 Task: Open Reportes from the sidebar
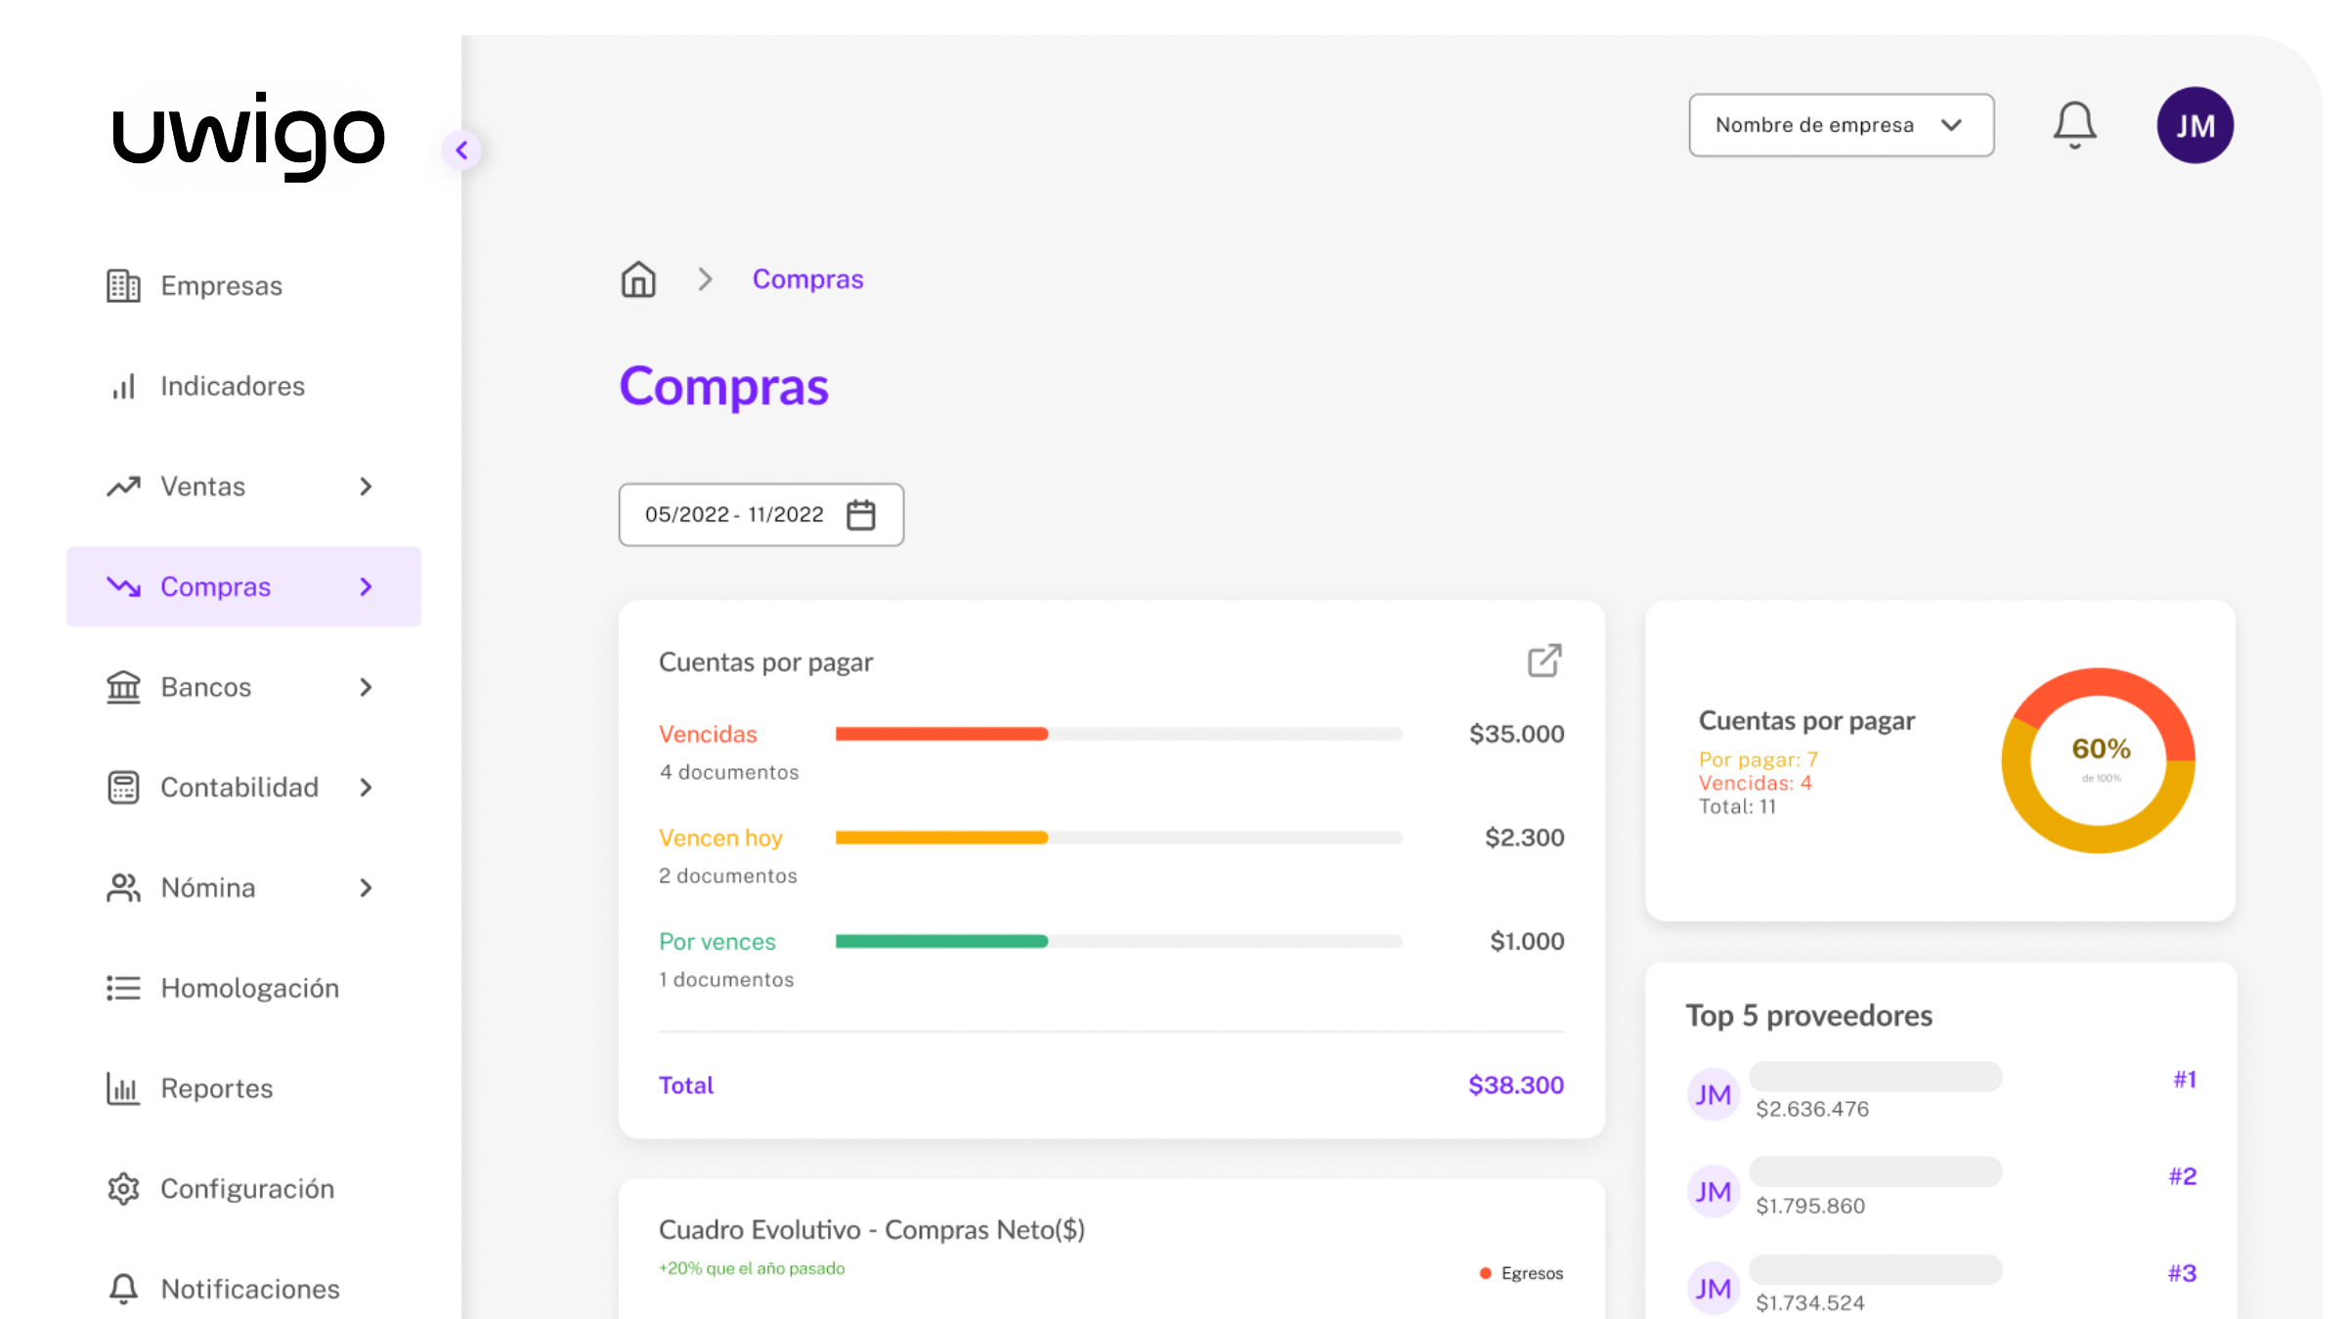coord(216,1088)
